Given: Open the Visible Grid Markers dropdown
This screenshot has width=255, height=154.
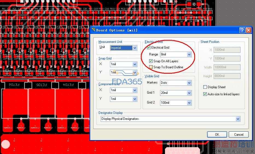Looking at the screenshot, I should click(x=189, y=83).
